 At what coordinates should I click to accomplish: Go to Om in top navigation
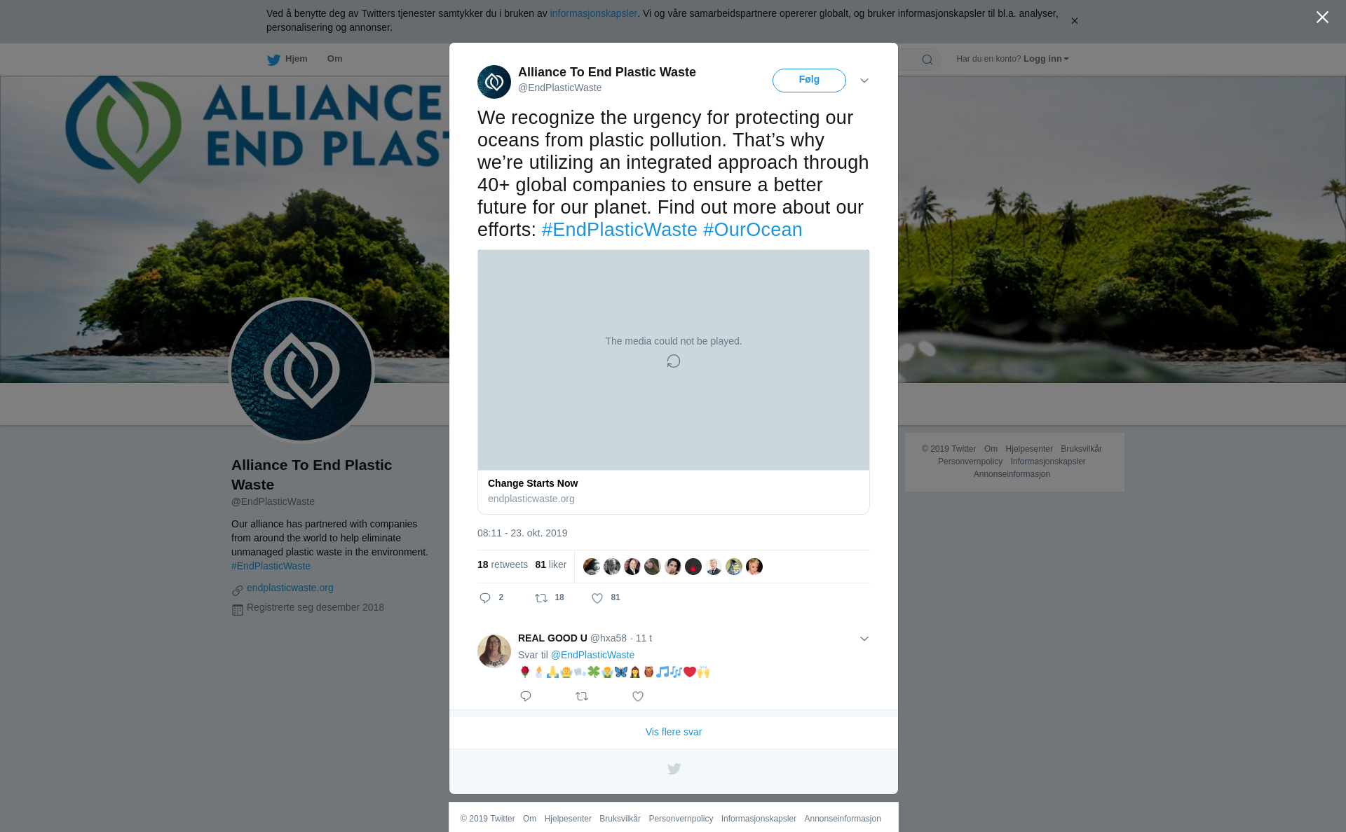(334, 59)
